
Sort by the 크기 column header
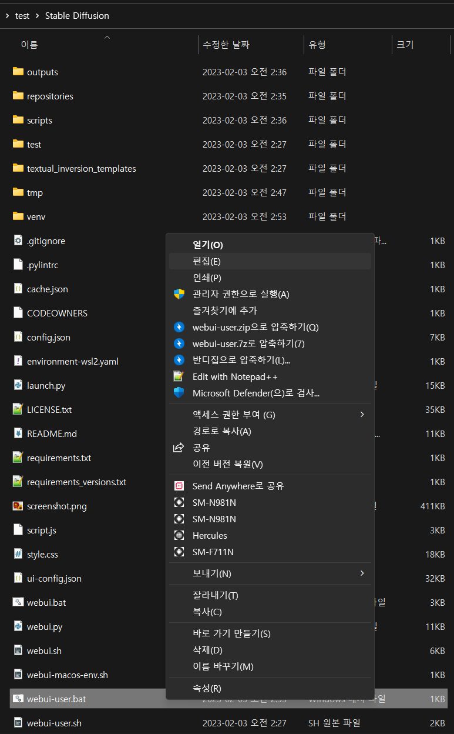405,45
